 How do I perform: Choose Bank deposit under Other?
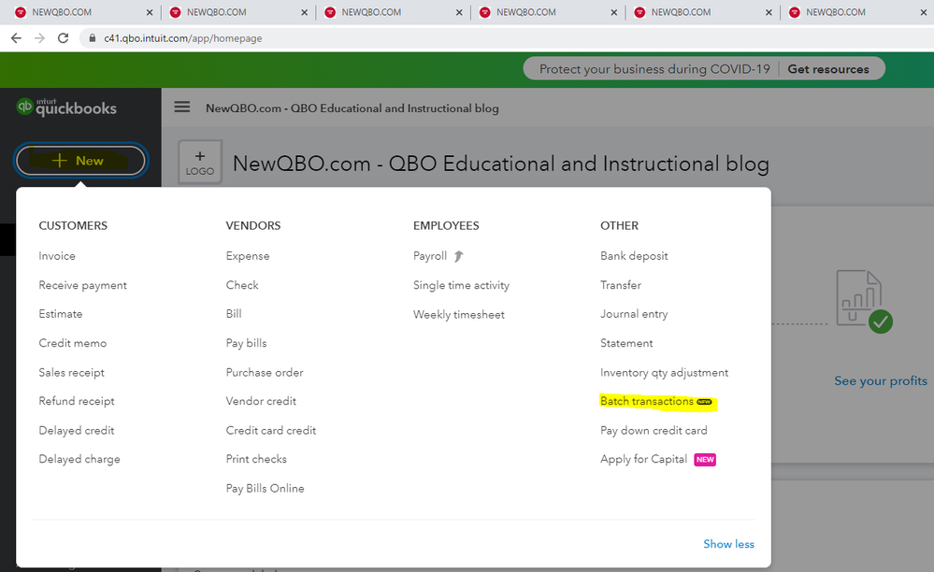634,256
